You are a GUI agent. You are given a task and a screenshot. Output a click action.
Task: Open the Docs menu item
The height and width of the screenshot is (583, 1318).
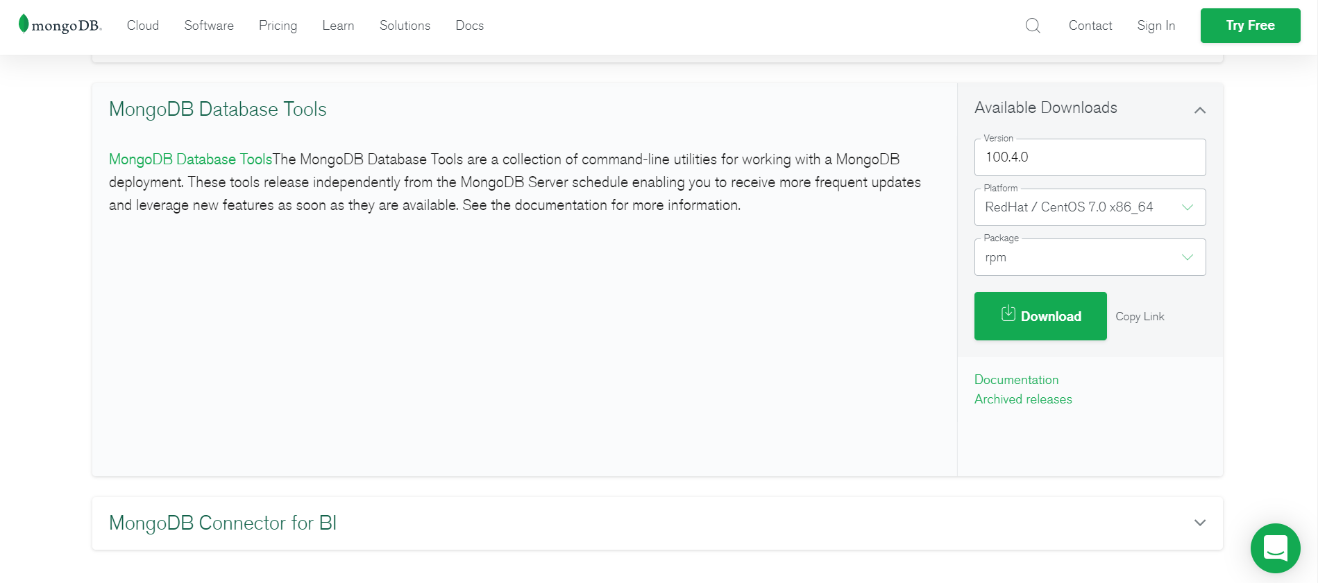click(469, 26)
